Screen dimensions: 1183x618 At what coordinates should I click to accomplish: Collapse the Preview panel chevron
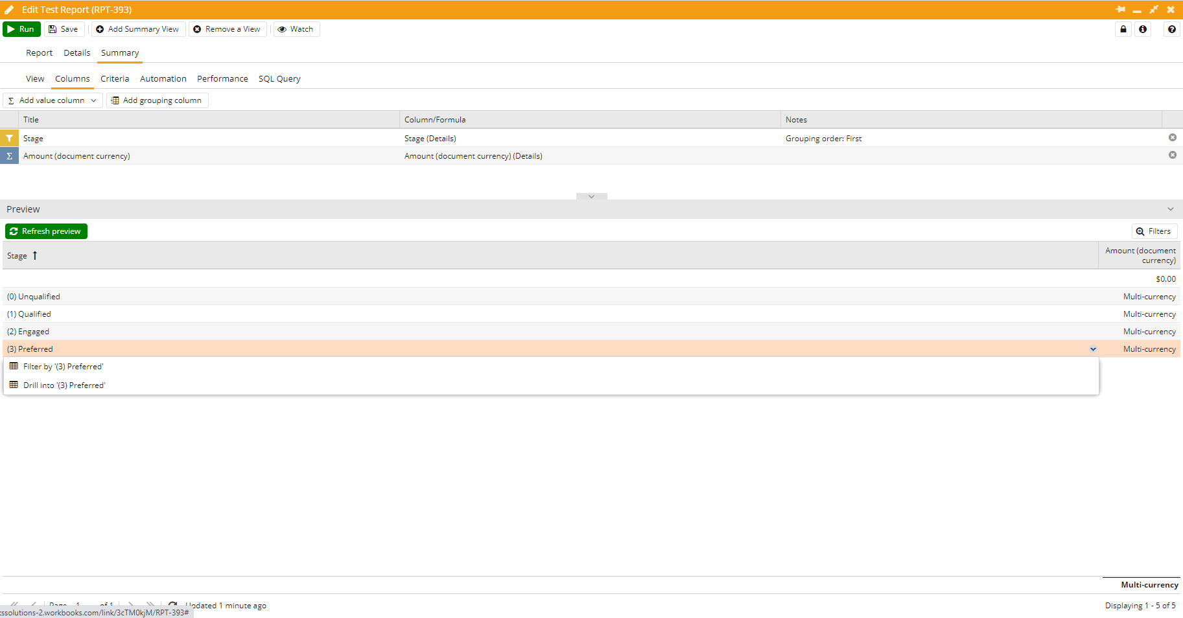[1170, 209]
